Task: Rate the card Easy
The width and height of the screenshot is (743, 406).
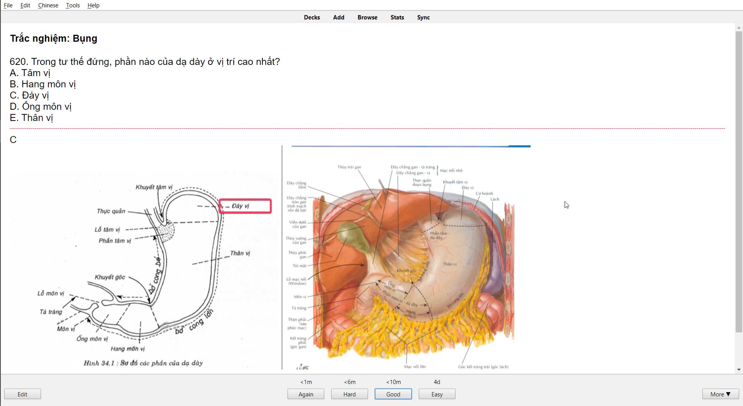Action: click(437, 394)
